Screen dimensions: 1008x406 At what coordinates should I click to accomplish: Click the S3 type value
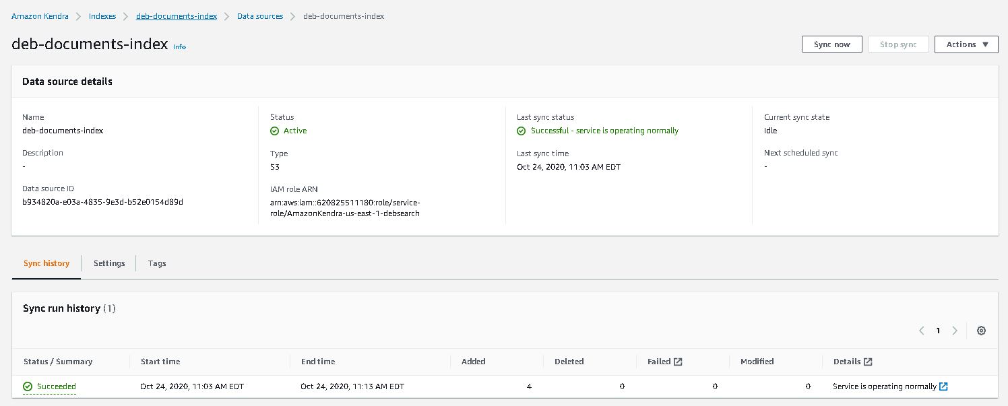[x=275, y=167]
